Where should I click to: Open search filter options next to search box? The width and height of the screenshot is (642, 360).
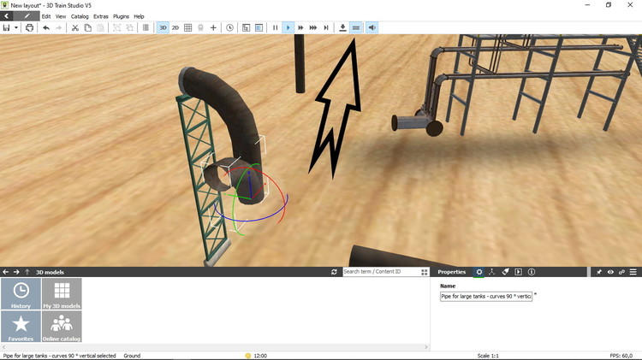point(424,272)
